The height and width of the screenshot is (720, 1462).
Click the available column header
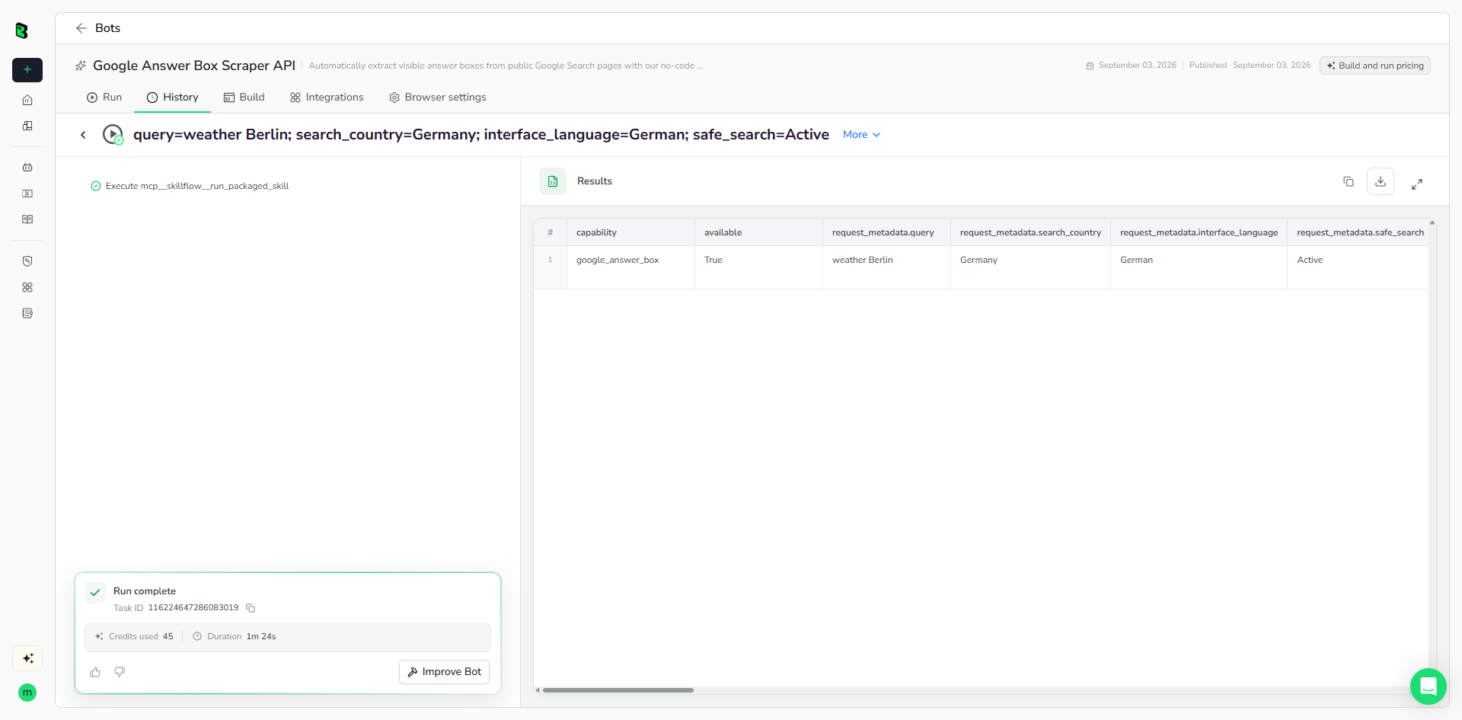pyautogui.click(x=758, y=232)
